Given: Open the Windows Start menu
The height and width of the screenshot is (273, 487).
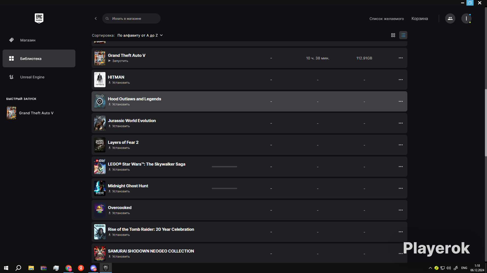Looking at the screenshot, I should click(x=6, y=268).
